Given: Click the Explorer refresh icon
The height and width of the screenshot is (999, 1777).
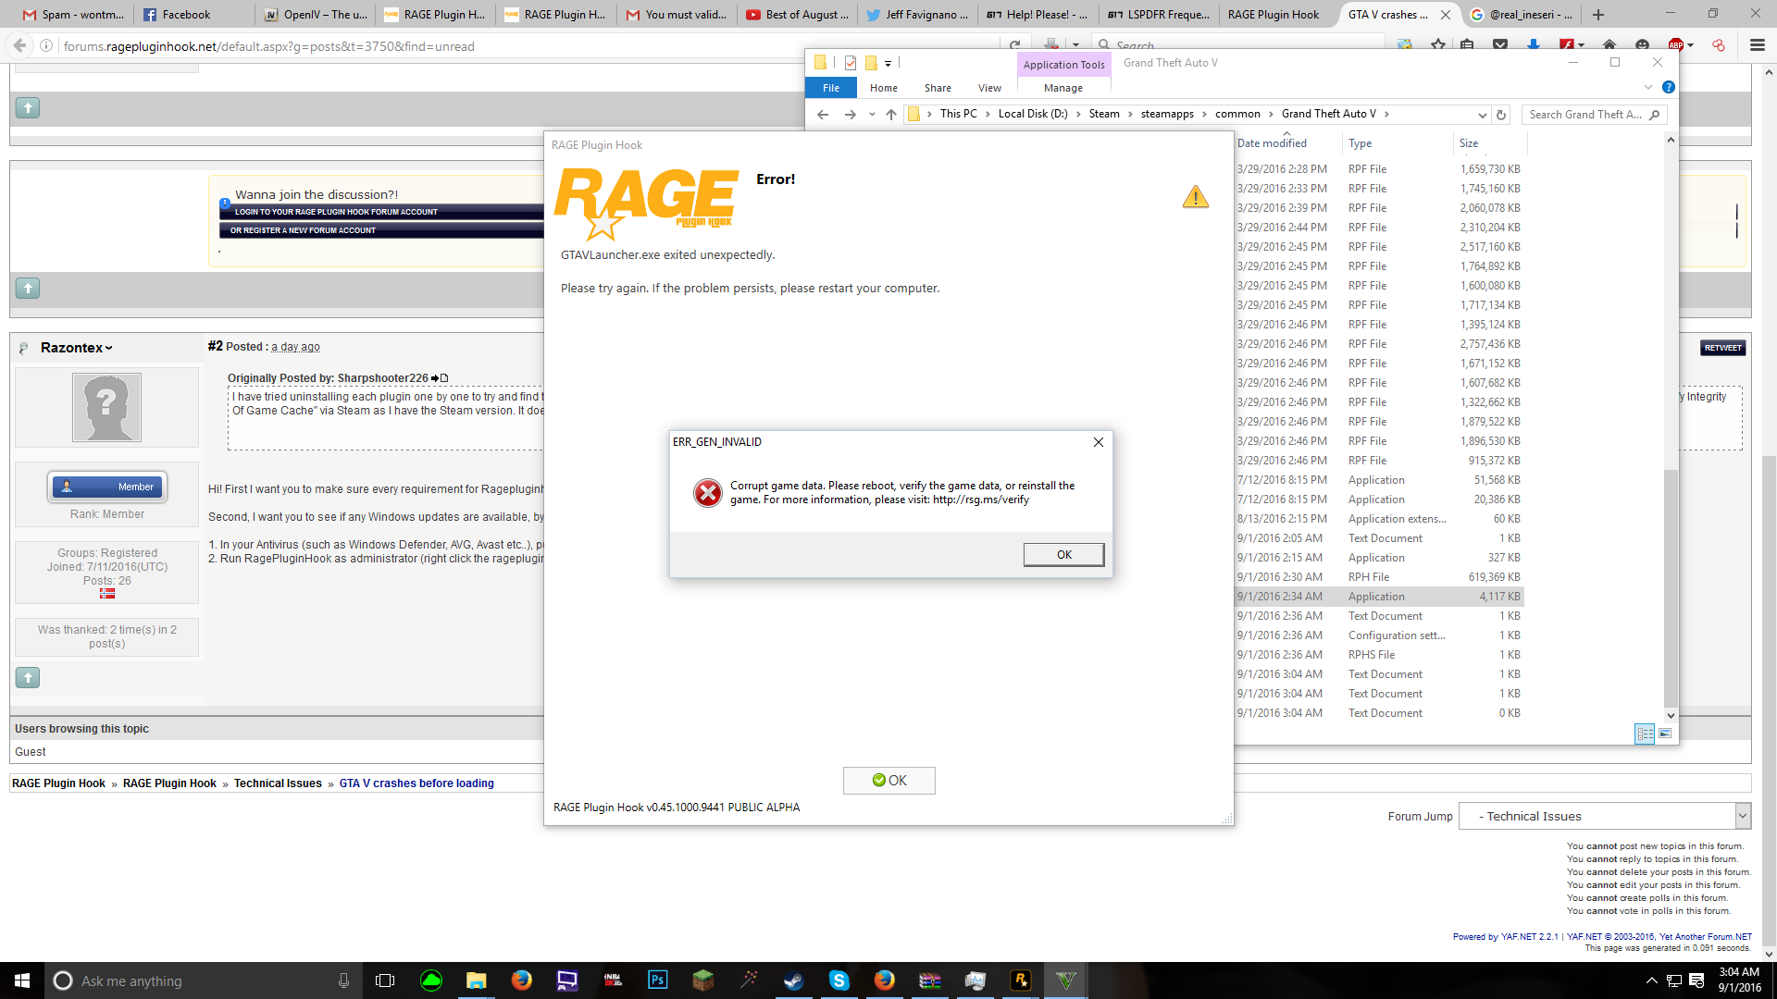Looking at the screenshot, I should [1501, 115].
